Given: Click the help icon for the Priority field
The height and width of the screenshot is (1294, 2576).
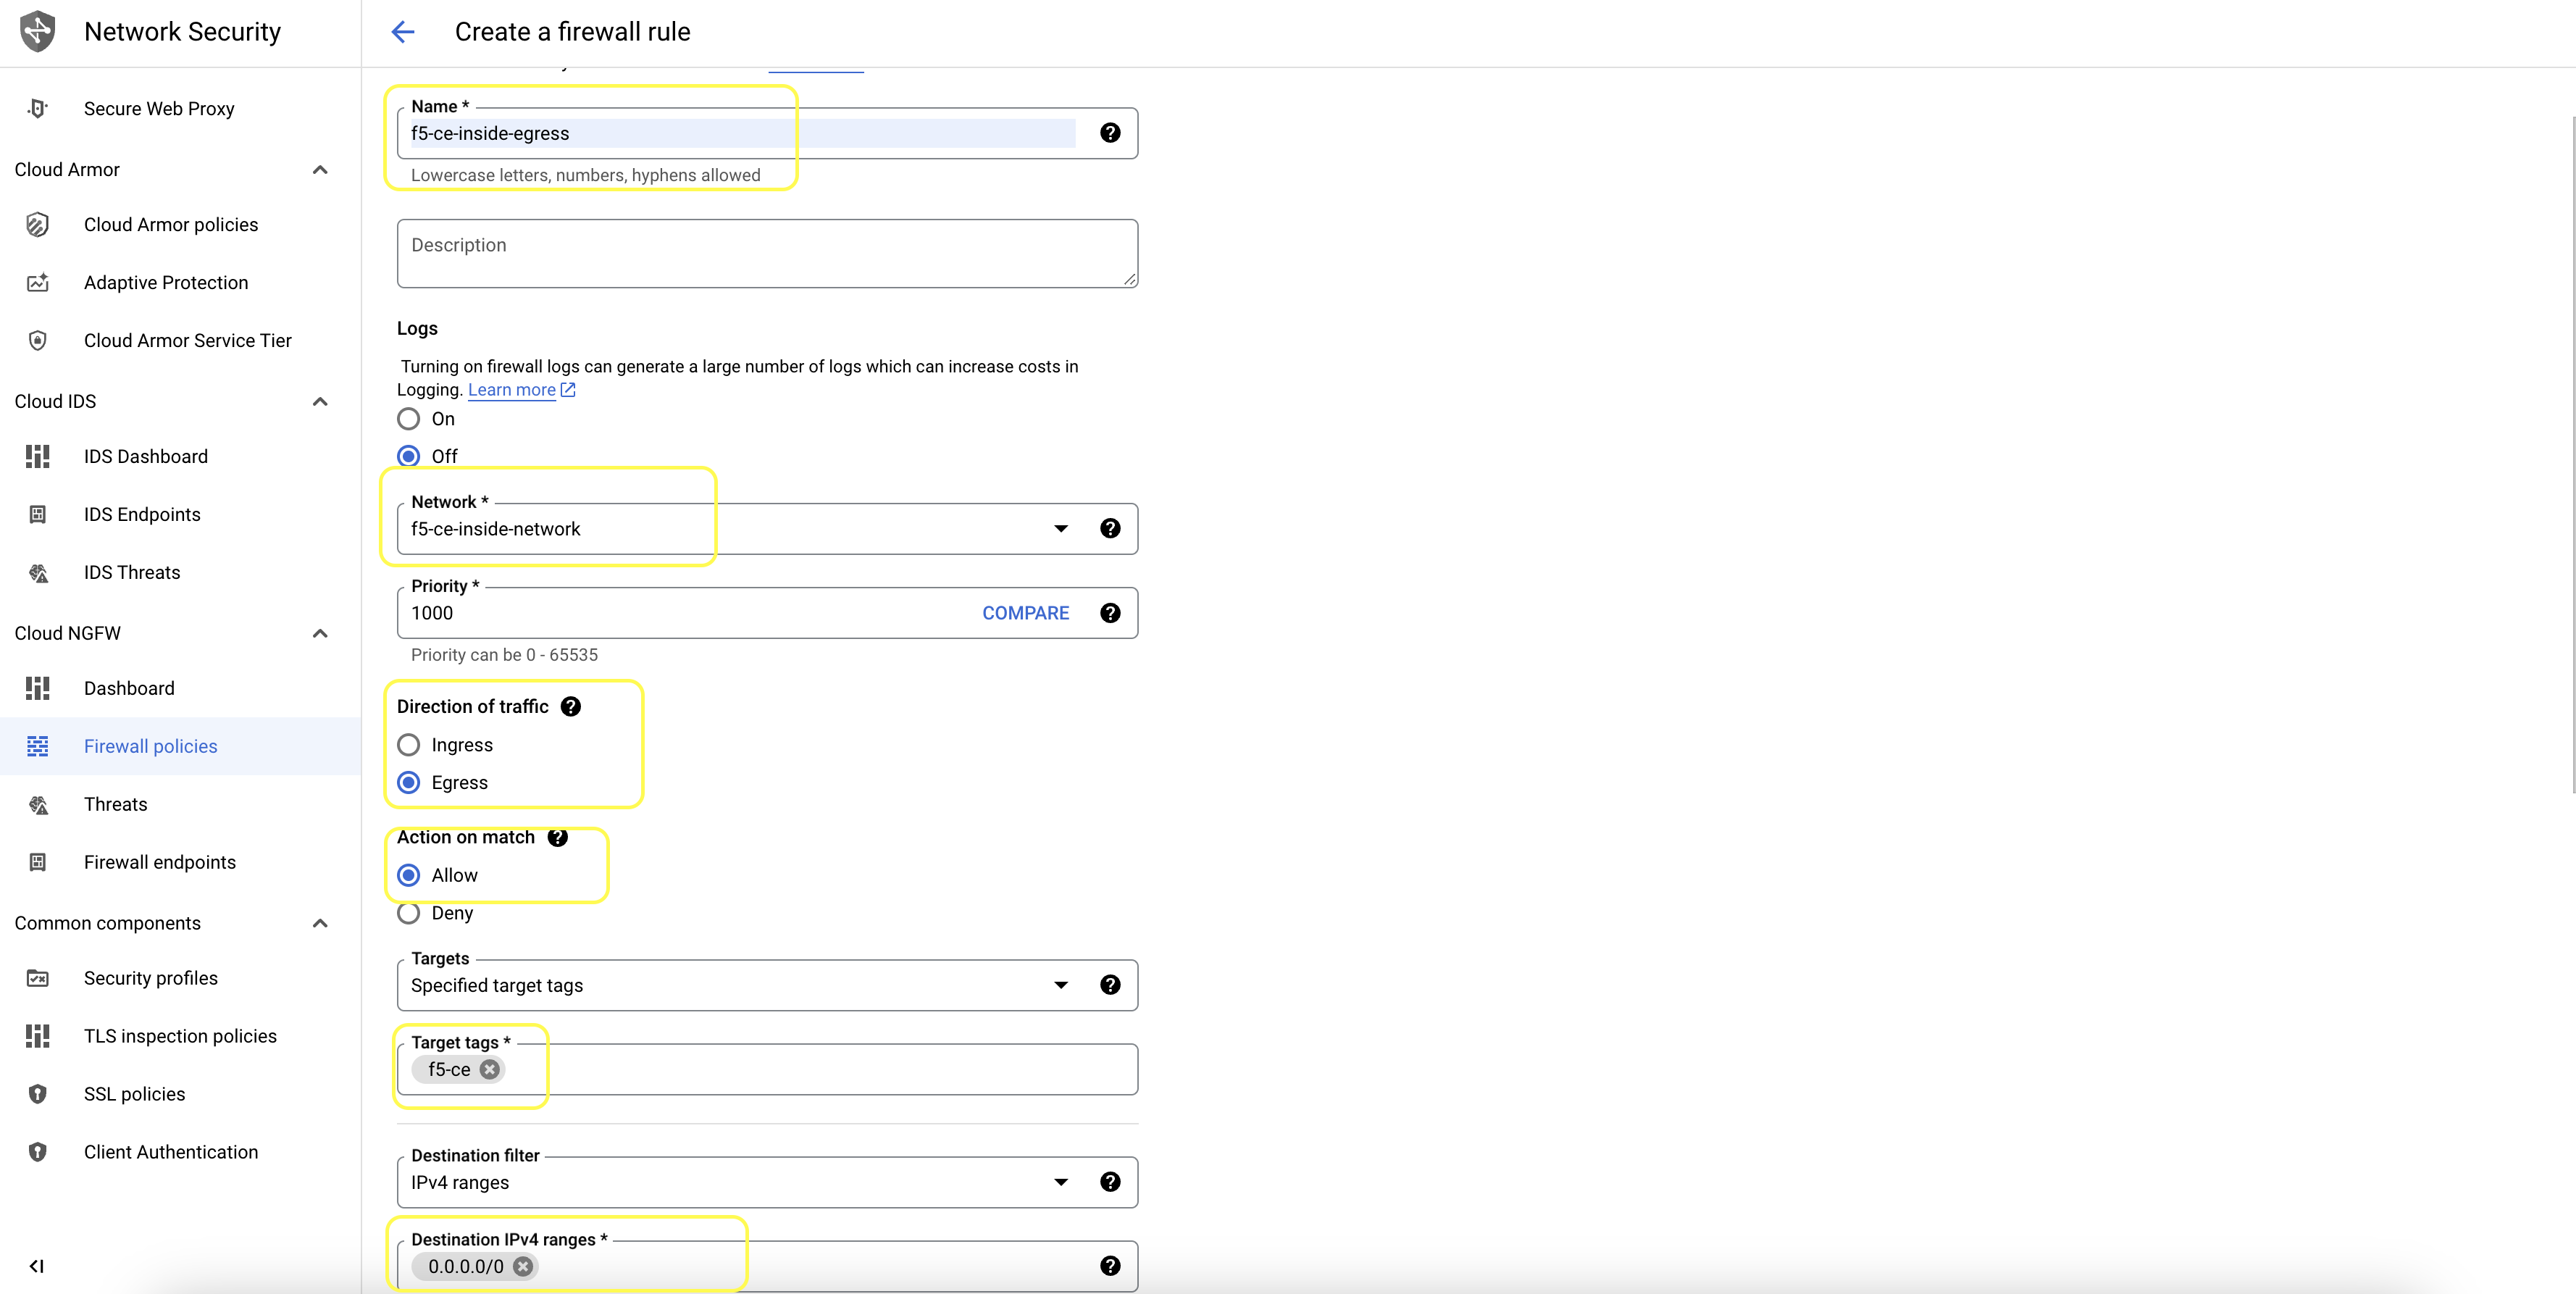Looking at the screenshot, I should pos(1110,613).
